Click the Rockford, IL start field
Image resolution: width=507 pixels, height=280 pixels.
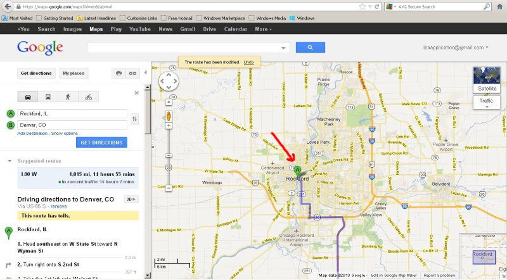click(x=72, y=114)
